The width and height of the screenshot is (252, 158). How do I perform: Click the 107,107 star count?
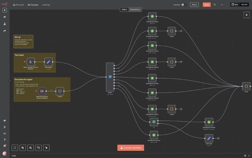(x=244, y=5)
